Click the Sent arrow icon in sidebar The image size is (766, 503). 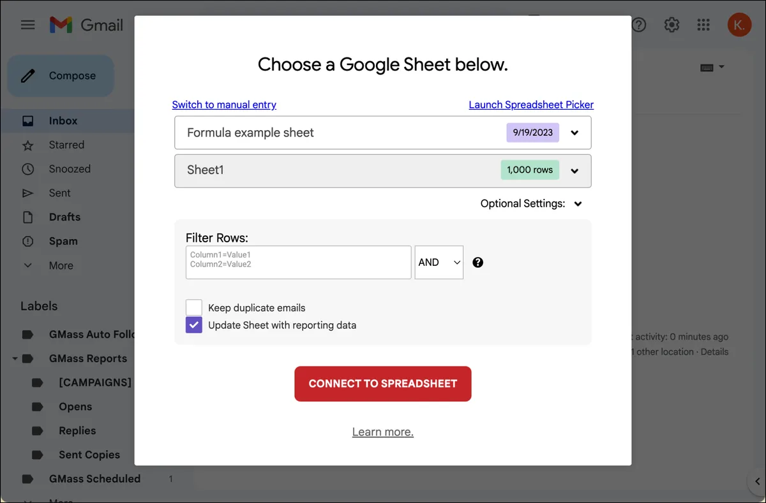(x=27, y=193)
